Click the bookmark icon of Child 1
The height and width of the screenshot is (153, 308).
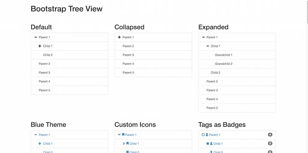[x=127, y=144]
